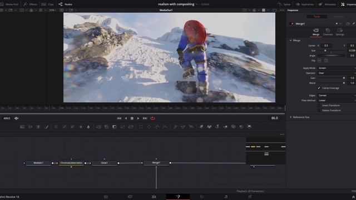Add a Resize node from toolbar

122,127
